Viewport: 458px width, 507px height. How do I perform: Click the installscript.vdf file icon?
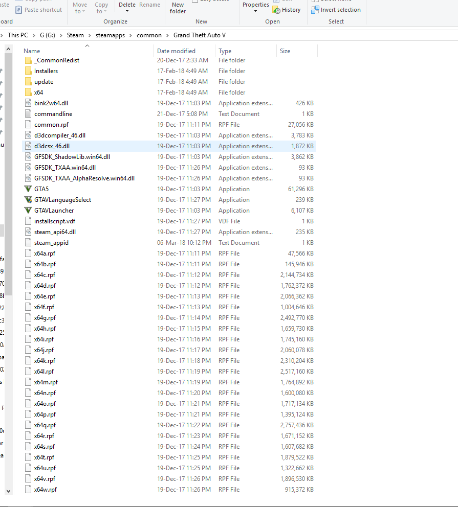pos(28,221)
